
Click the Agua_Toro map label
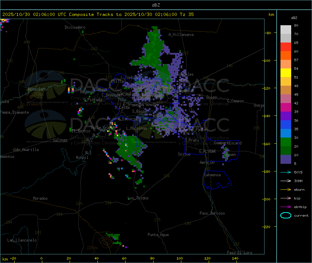(37, 89)
